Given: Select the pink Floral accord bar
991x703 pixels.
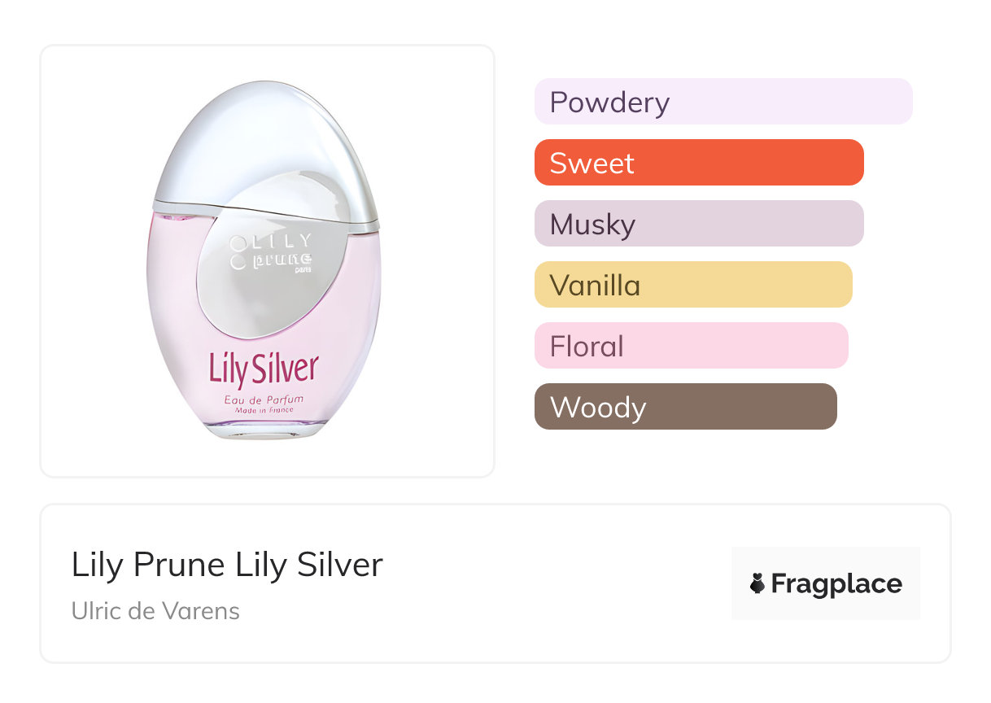Looking at the screenshot, I should tap(691, 346).
